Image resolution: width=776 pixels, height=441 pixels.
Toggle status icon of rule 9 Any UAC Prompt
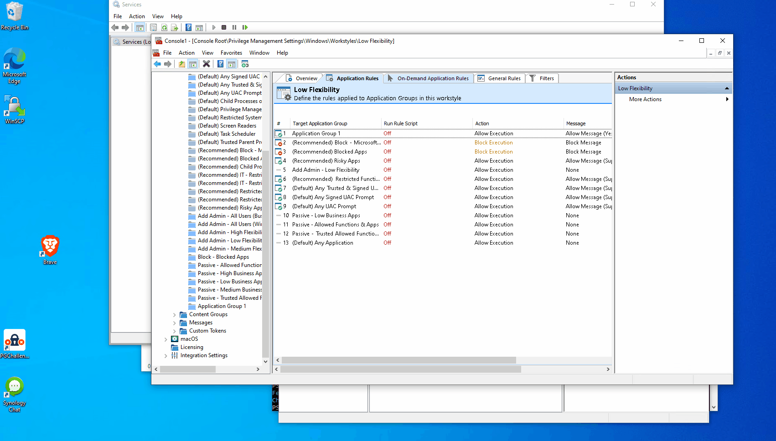click(x=278, y=206)
